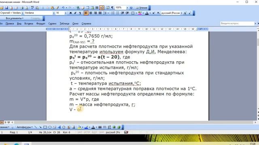Open the Сервис menu
Image resolution: width=259 pixels, height=145 pixels.
(x=52, y=24)
